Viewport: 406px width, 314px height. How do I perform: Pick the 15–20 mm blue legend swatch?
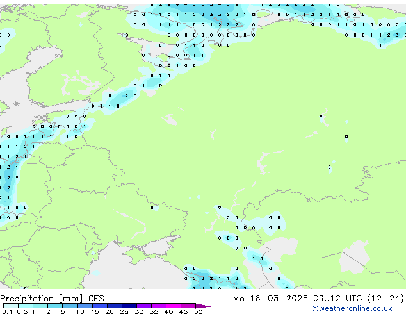pos(100,306)
